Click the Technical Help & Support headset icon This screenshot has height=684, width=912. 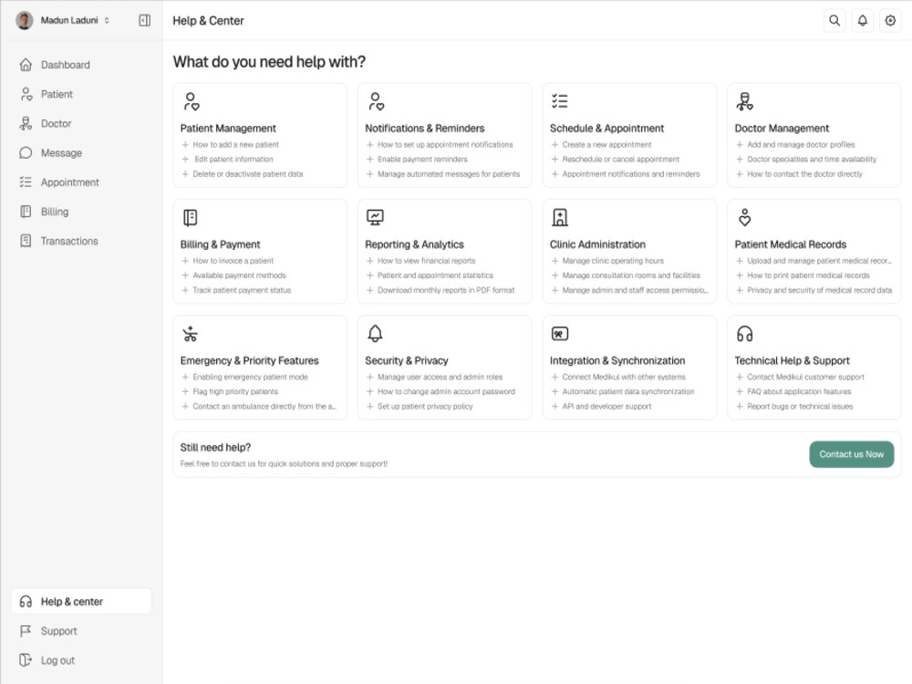click(x=744, y=334)
